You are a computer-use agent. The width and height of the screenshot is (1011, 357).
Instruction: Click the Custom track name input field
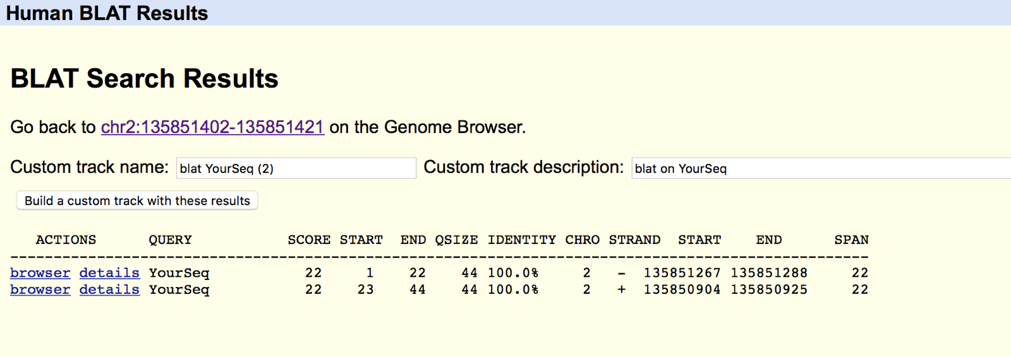(296, 168)
